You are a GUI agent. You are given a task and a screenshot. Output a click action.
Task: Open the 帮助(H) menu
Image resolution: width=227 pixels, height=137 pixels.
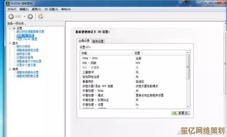(66, 10)
